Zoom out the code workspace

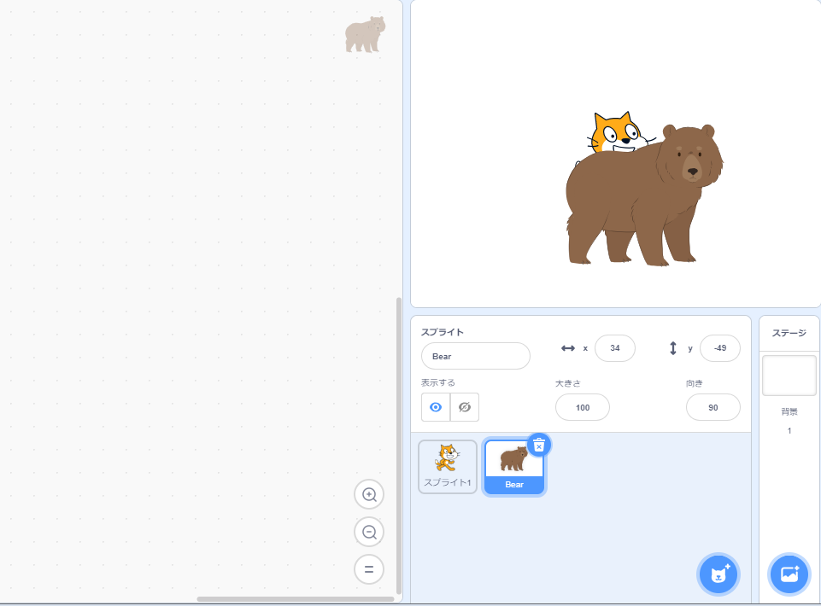[x=369, y=533]
